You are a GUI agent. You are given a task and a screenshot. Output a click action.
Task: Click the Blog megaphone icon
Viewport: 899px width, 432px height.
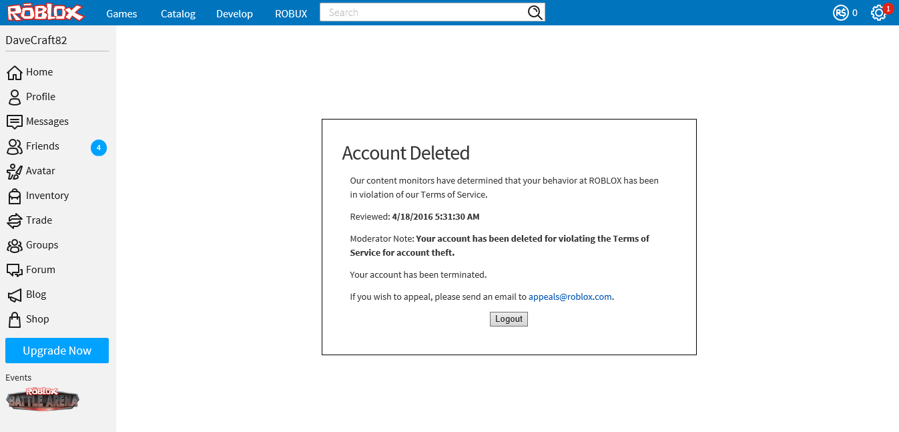tap(15, 294)
